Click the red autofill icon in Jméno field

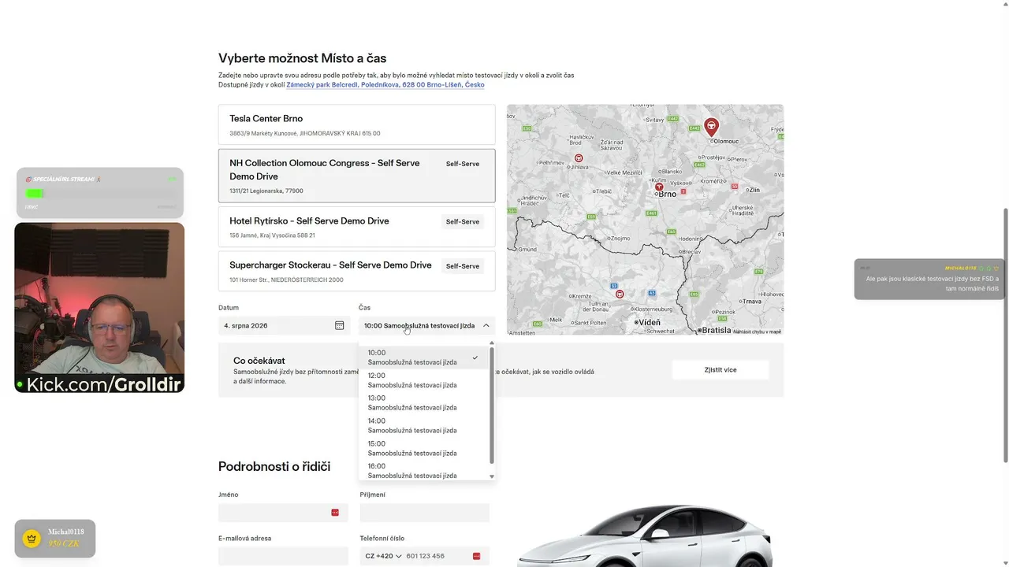coord(335,513)
